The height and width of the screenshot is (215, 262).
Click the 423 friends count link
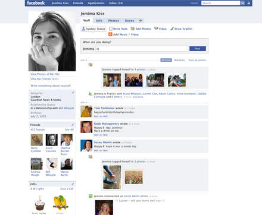pos(38,129)
